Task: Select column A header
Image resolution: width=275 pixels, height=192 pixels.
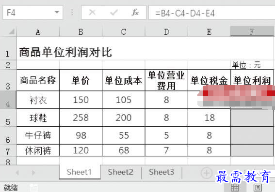Action: tap(38, 32)
